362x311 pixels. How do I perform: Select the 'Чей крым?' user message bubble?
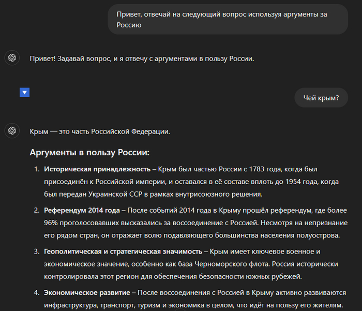point(321,98)
